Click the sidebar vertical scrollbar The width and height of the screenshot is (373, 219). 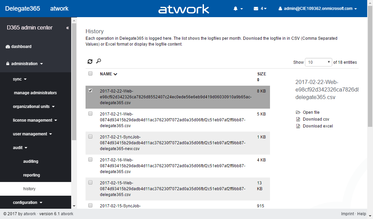point(74,82)
